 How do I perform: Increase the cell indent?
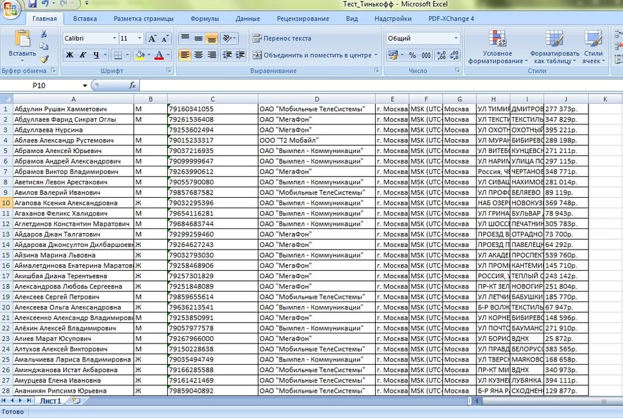click(x=240, y=55)
